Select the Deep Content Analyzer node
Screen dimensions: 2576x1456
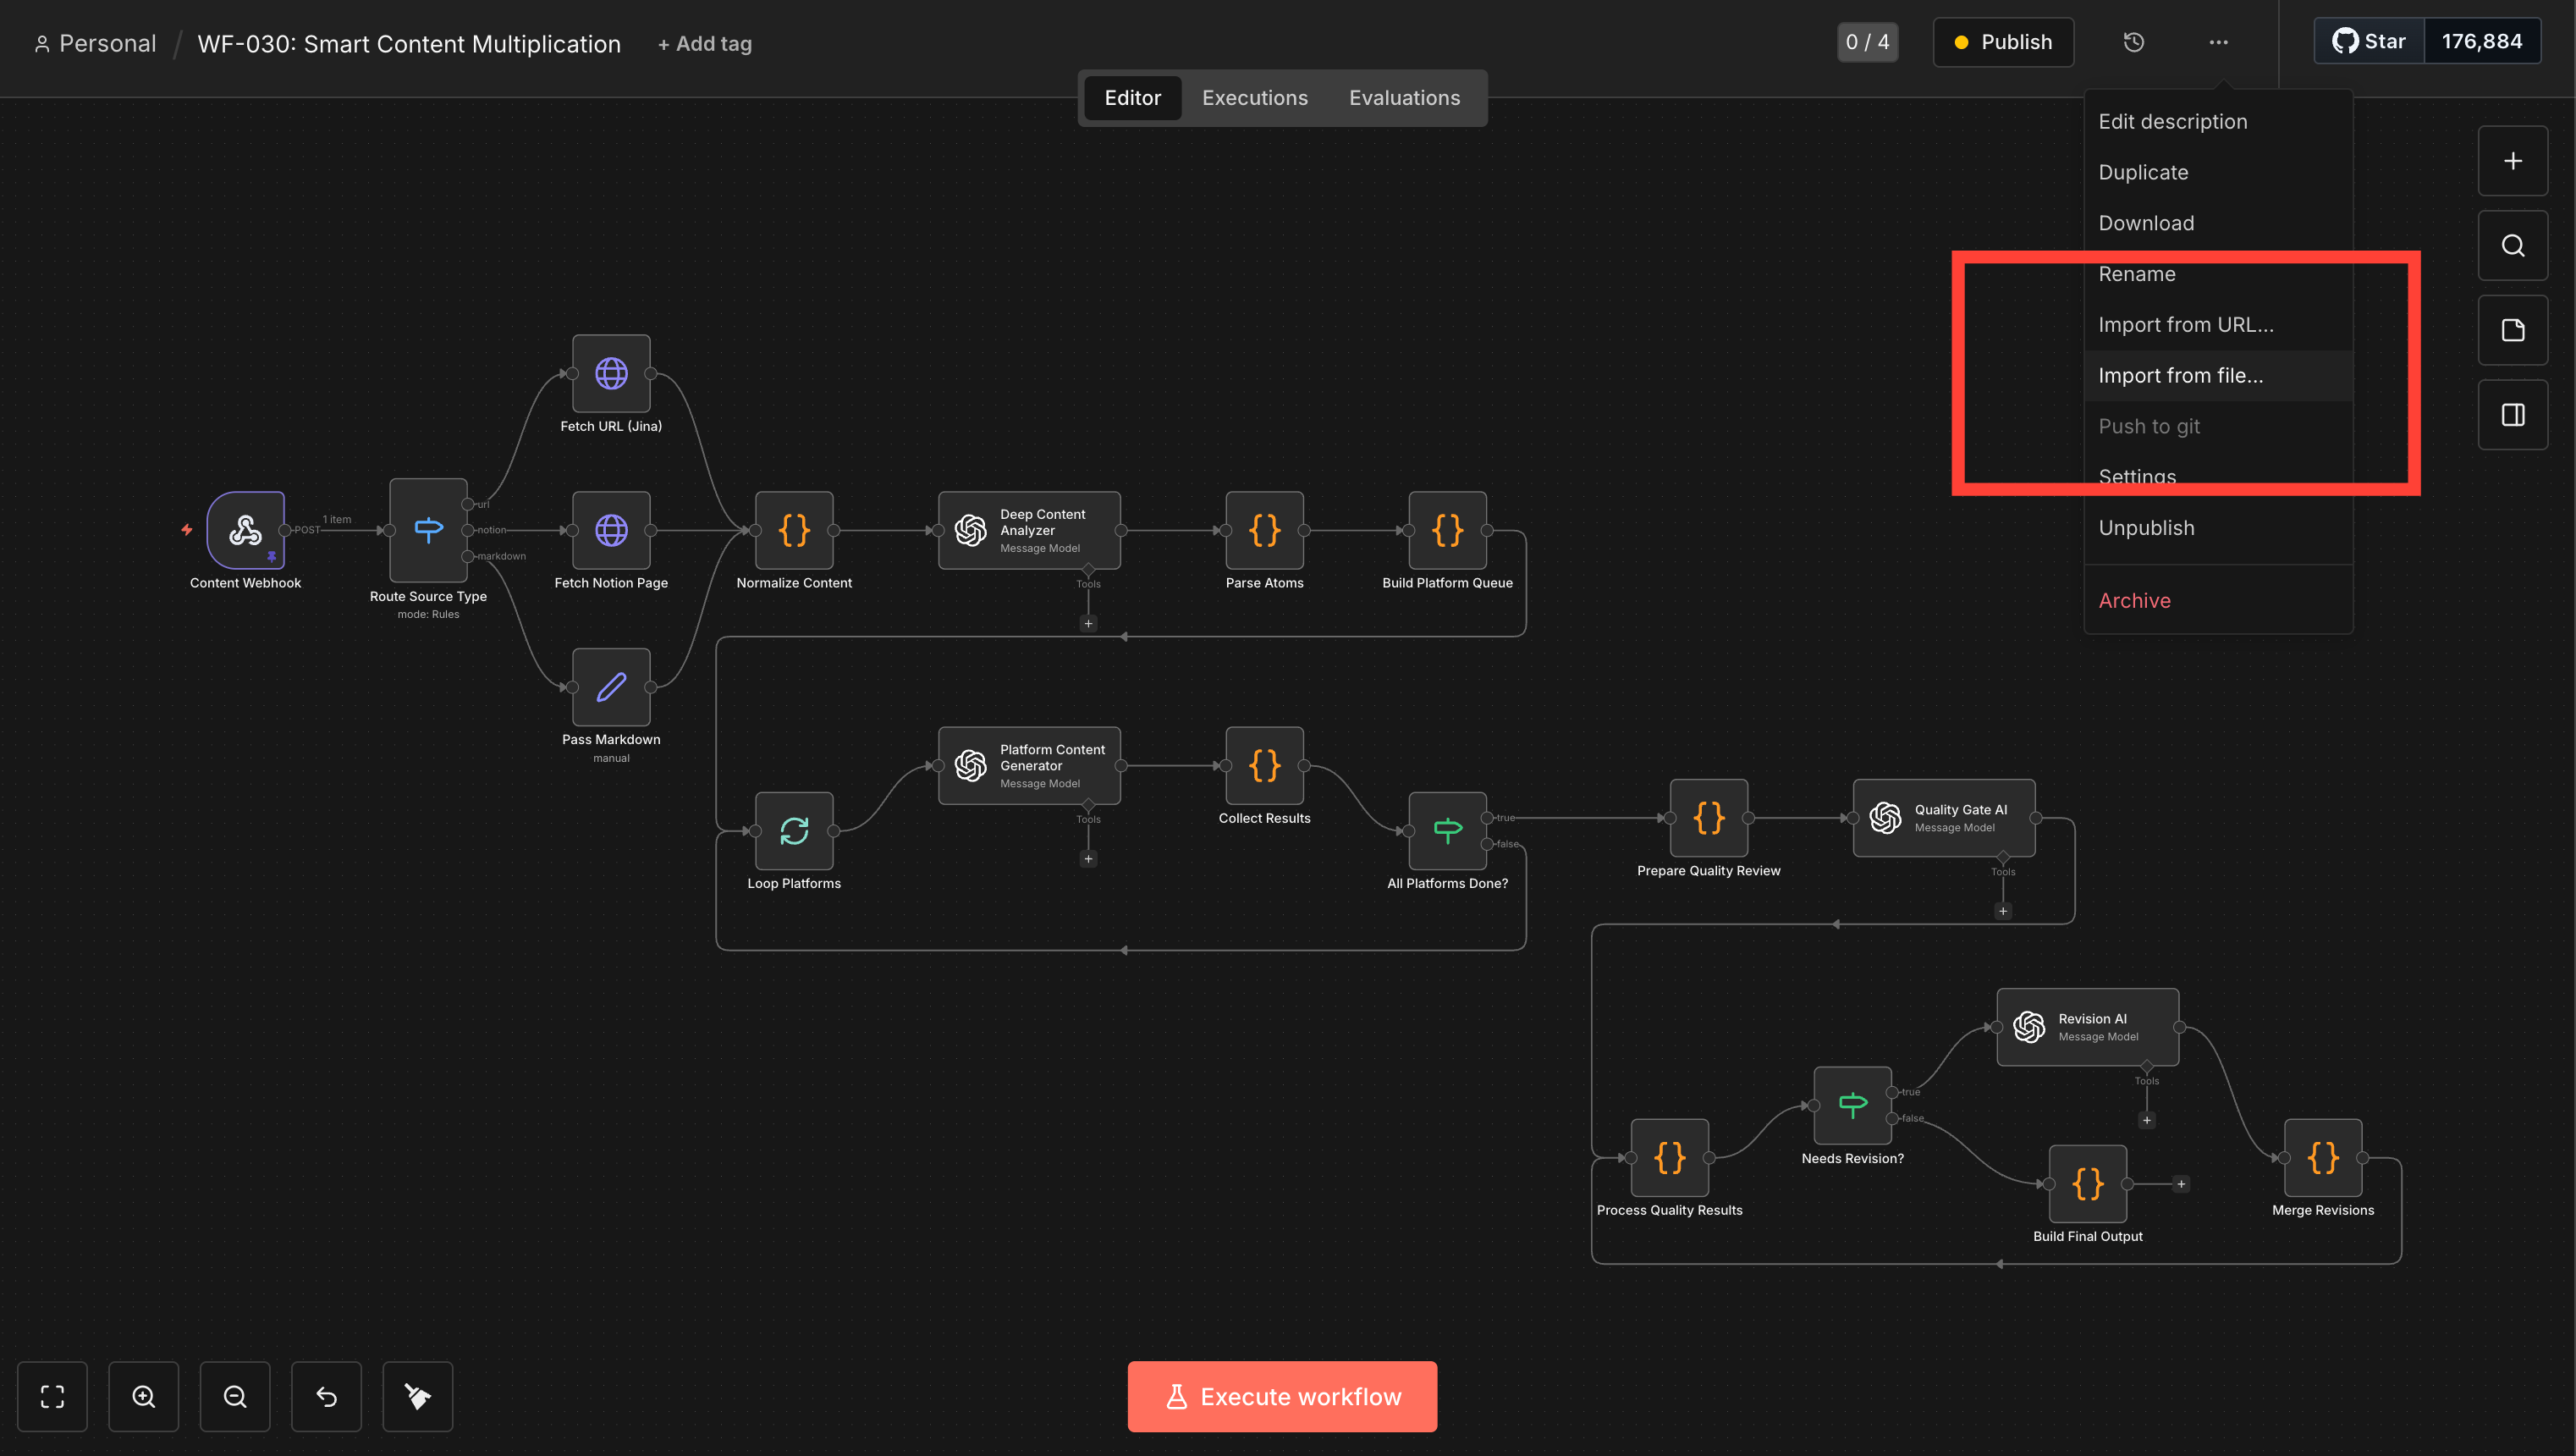point(1029,530)
